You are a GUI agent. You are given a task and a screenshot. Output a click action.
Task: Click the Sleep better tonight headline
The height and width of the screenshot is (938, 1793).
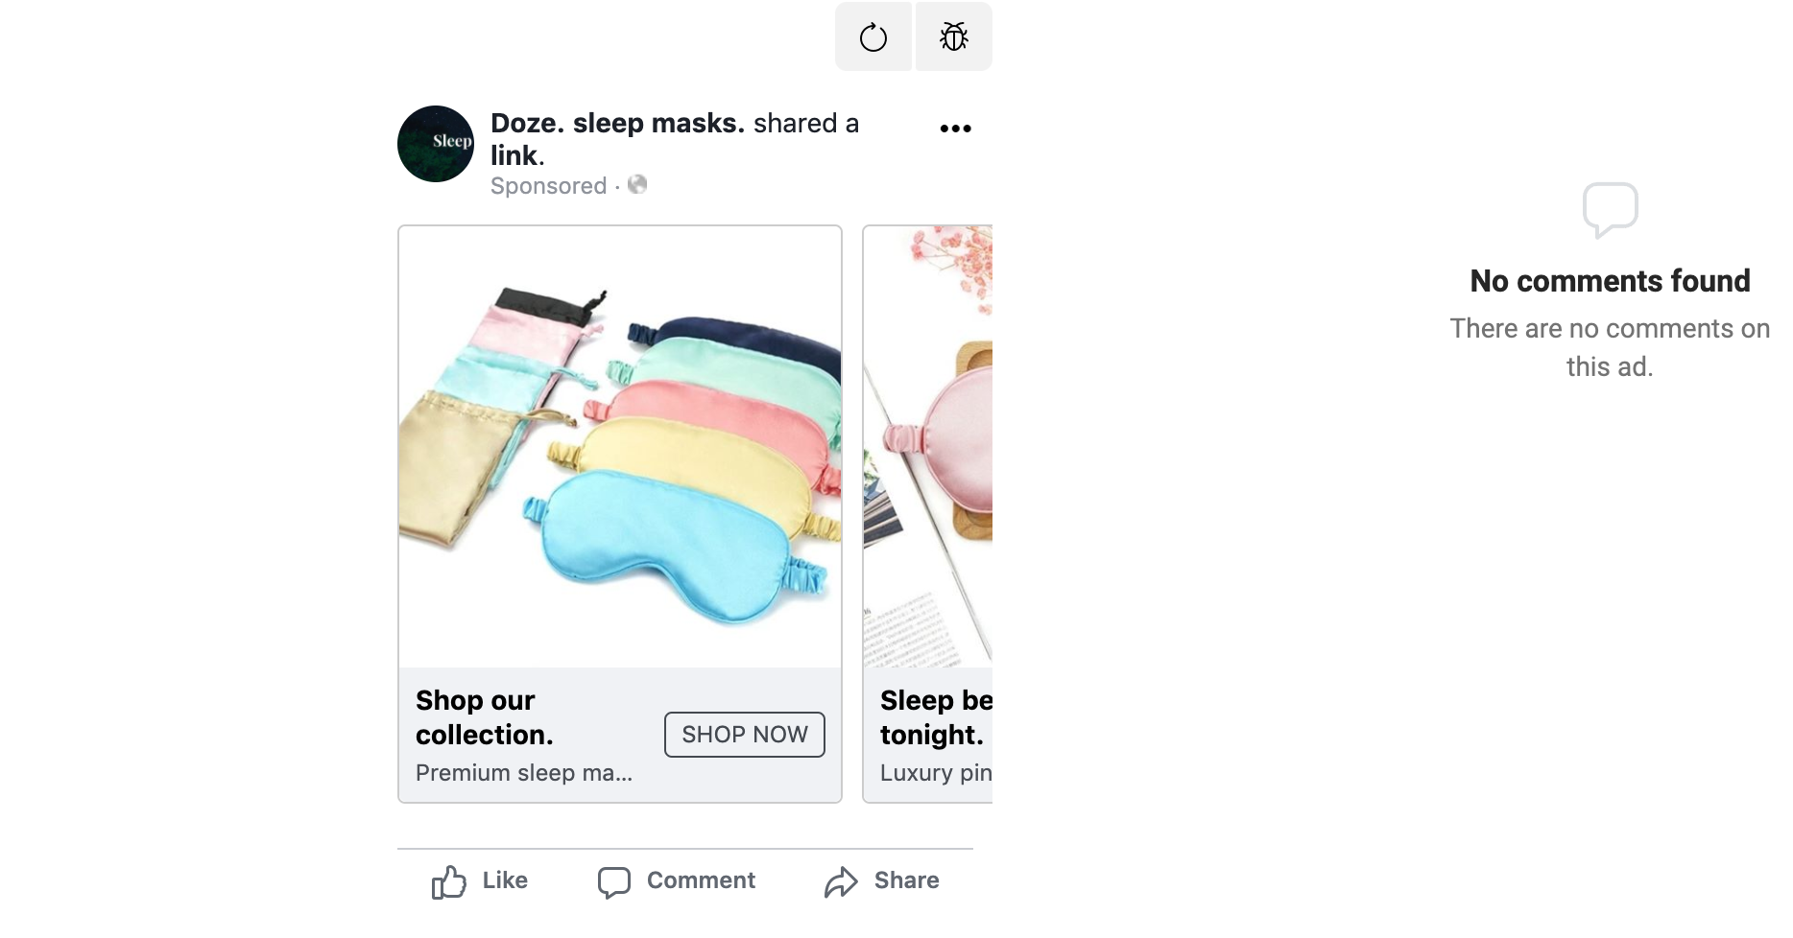936,717
